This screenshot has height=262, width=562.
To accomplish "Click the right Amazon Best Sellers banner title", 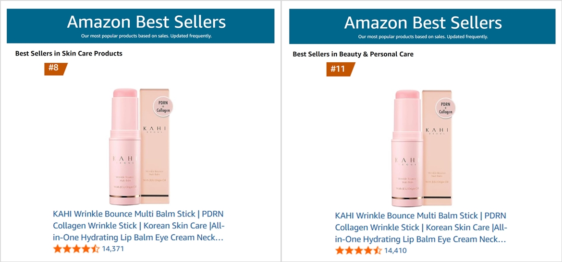I will pos(423,23).
